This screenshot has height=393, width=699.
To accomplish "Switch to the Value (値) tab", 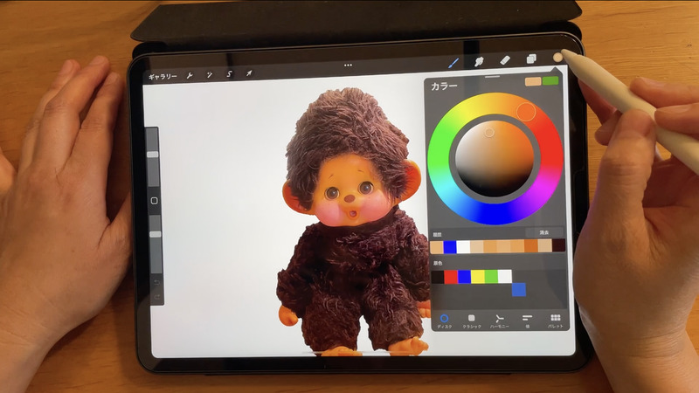I will (528, 321).
